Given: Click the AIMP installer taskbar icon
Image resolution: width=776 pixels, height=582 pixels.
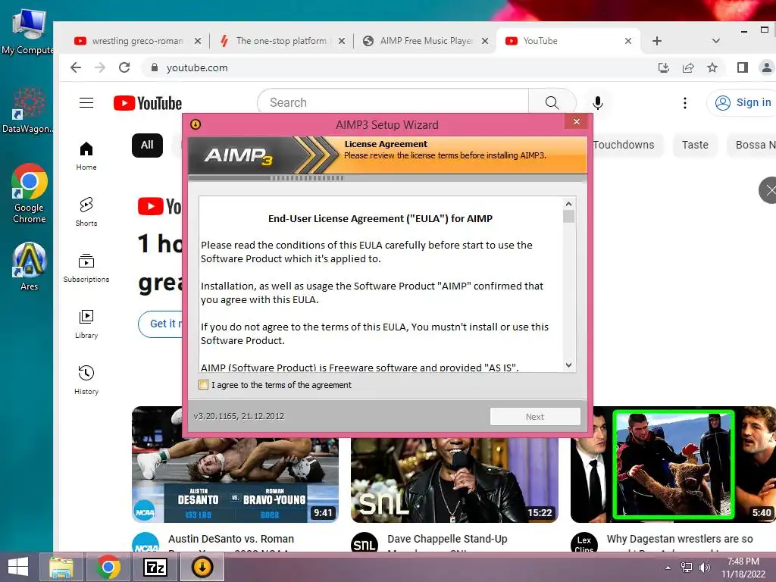Looking at the screenshot, I should click(x=202, y=567).
